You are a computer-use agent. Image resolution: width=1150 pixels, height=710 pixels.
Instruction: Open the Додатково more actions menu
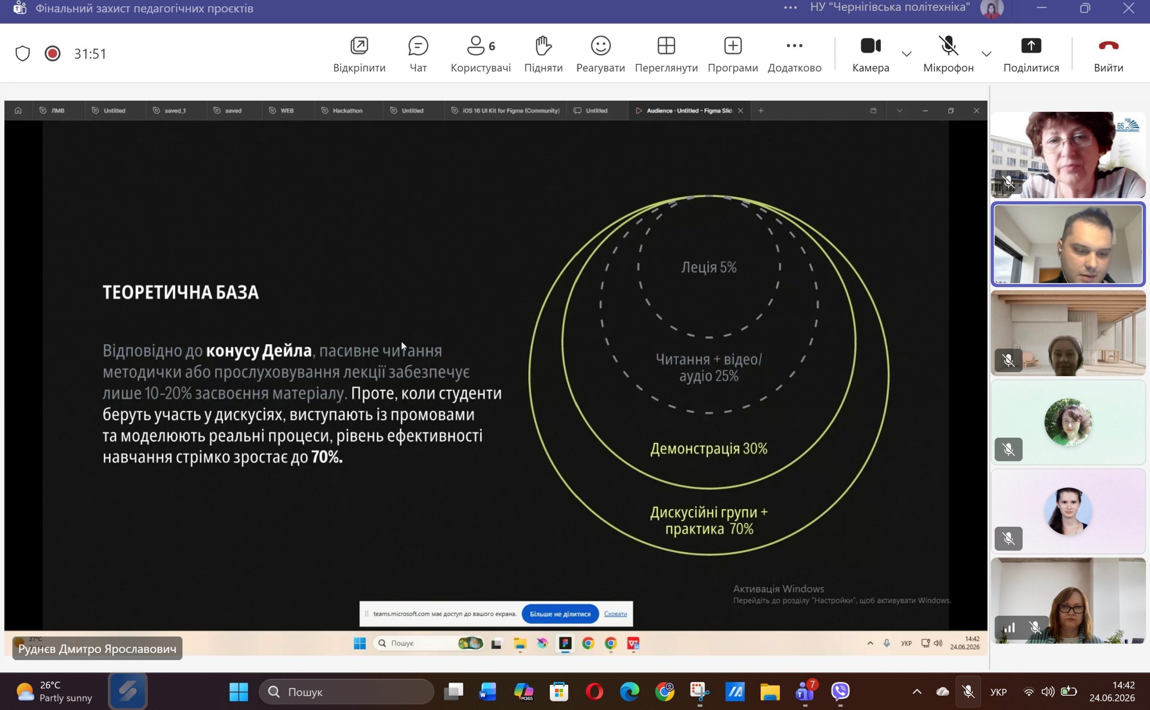(794, 54)
